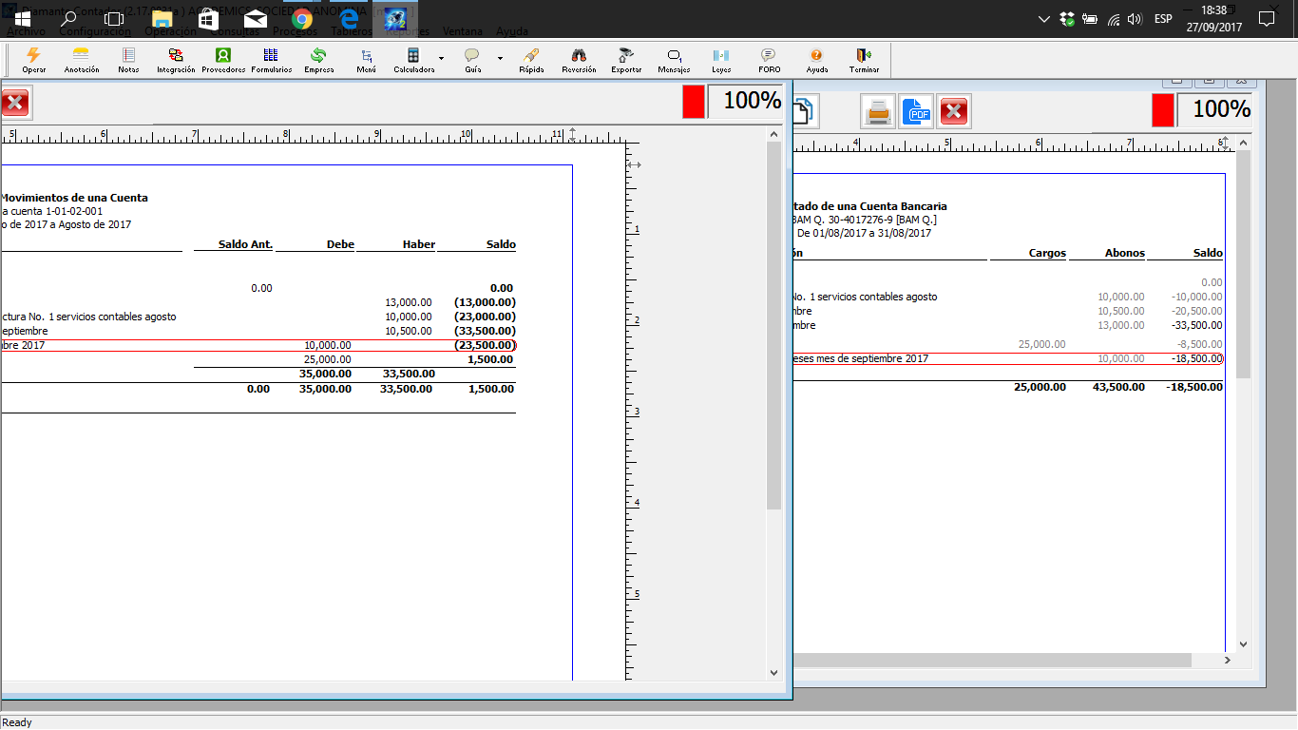Click the red square in left report window

694,102
